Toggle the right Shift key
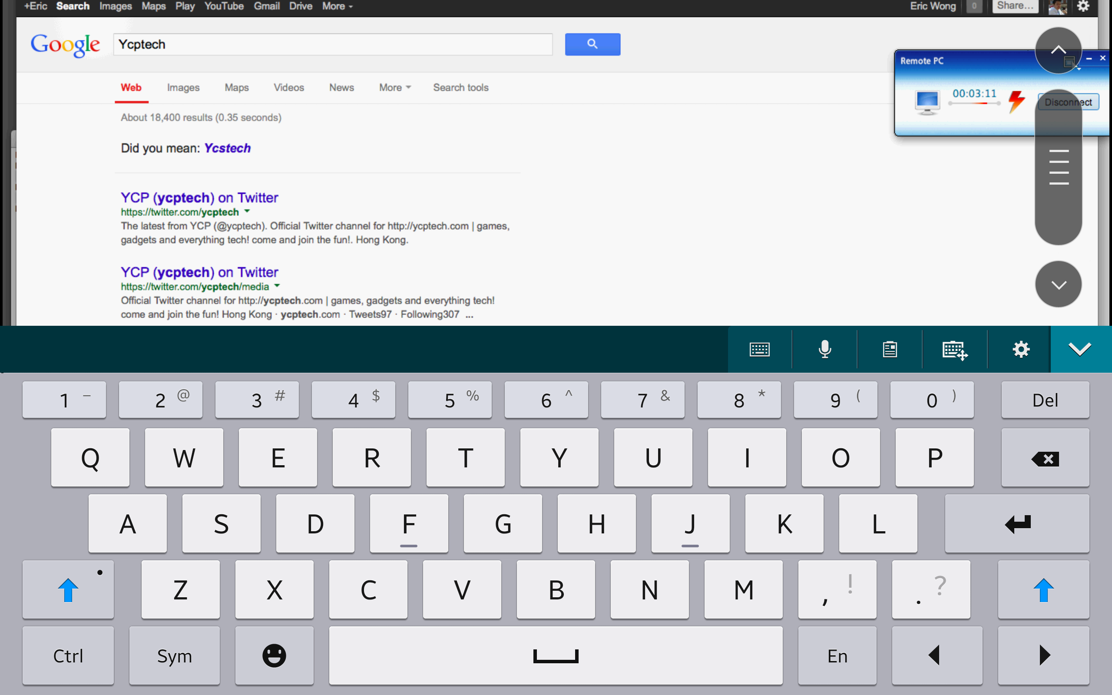 click(x=1043, y=590)
